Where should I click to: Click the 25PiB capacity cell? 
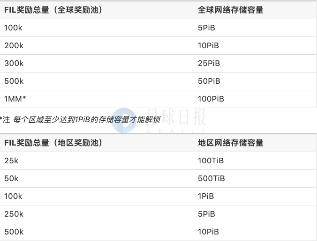click(209, 63)
